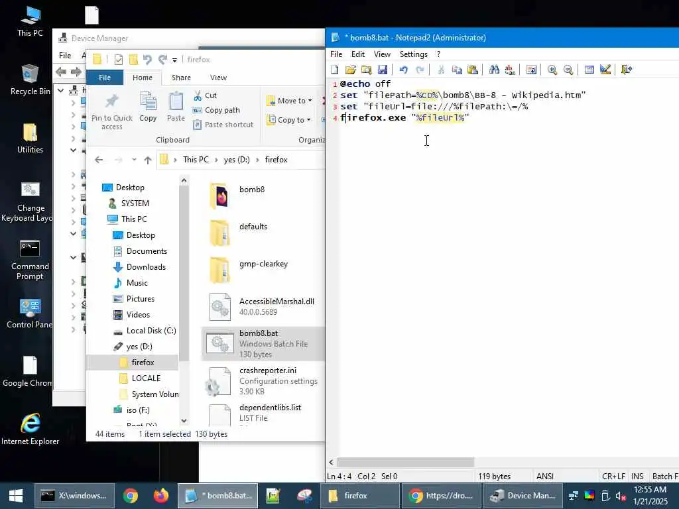Open the Quick Access Toolbar customize dropdown

[x=174, y=60]
